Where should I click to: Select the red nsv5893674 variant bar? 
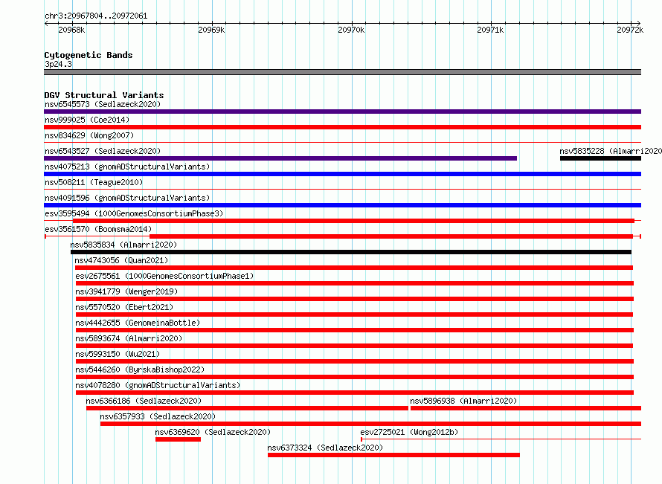pyautogui.click(x=354, y=346)
